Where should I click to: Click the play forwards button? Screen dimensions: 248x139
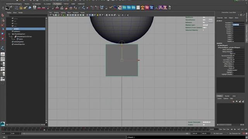235,129
